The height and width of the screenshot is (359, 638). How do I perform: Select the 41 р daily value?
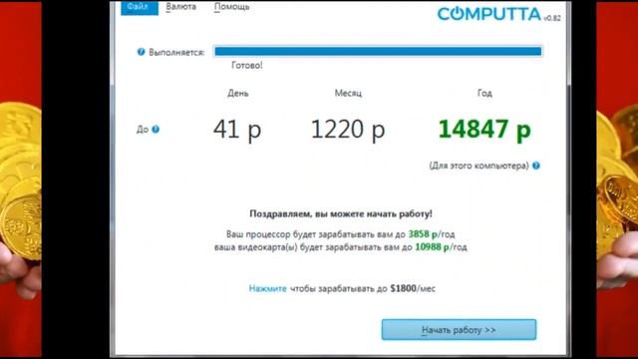tap(237, 130)
